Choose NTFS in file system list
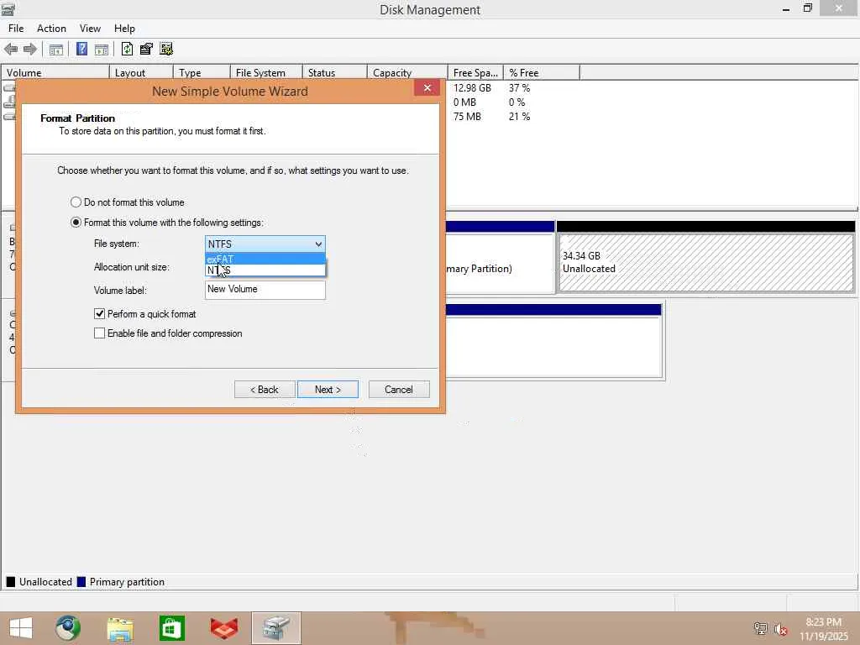 [x=265, y=270]
